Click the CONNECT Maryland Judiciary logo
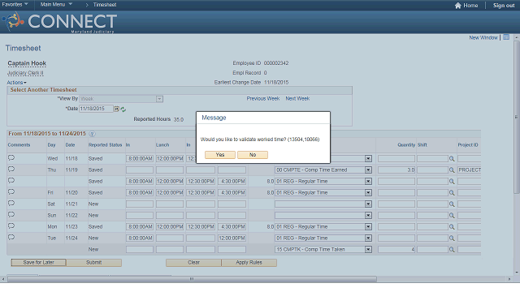This screenshot has height=292, width=520. [60, 22]
